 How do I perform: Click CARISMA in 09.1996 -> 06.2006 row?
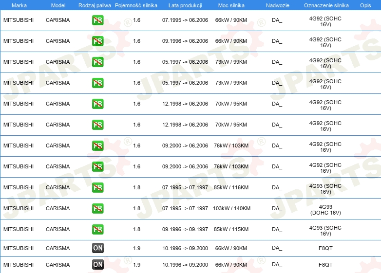coord(58,41)
